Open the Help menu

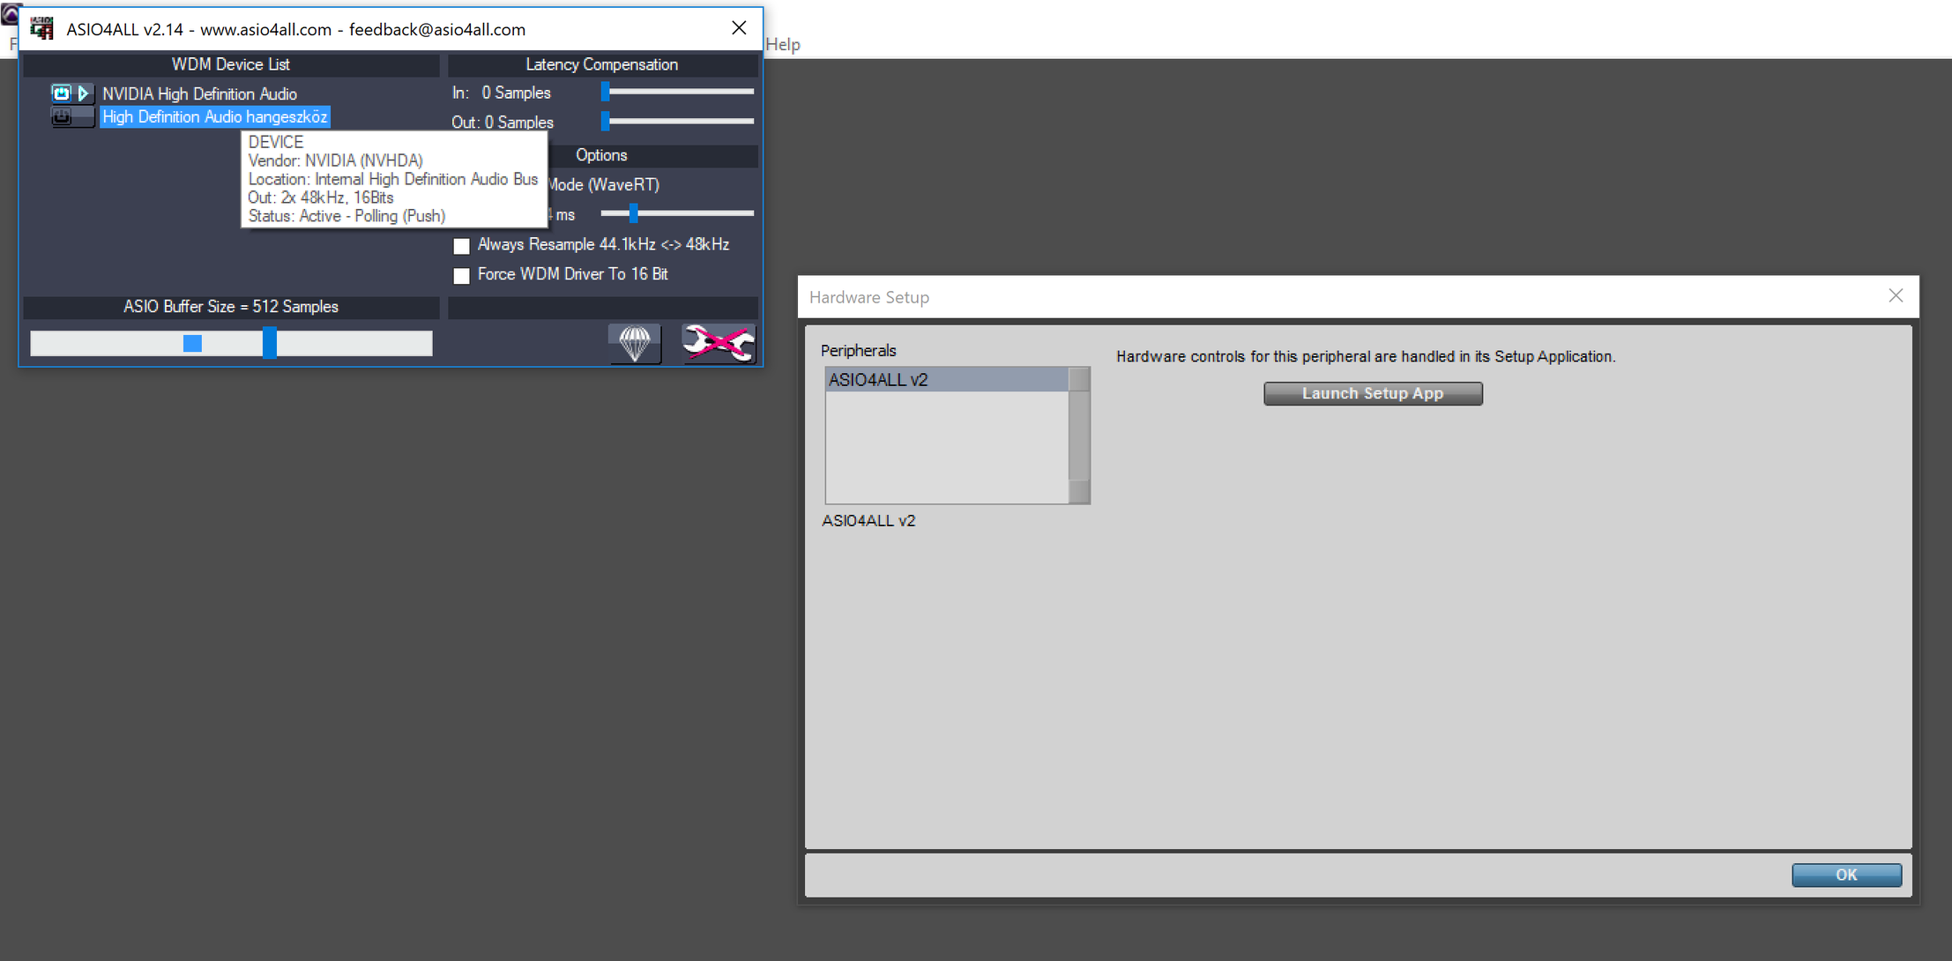(x=783, y=44)
